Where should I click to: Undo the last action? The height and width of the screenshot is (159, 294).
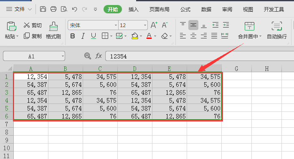74,9
